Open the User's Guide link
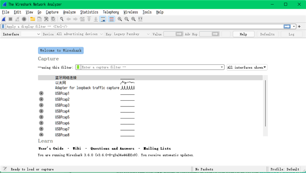The width and height of the screenshot is (306, 173). pyautogui.click(x=51, y=148)
